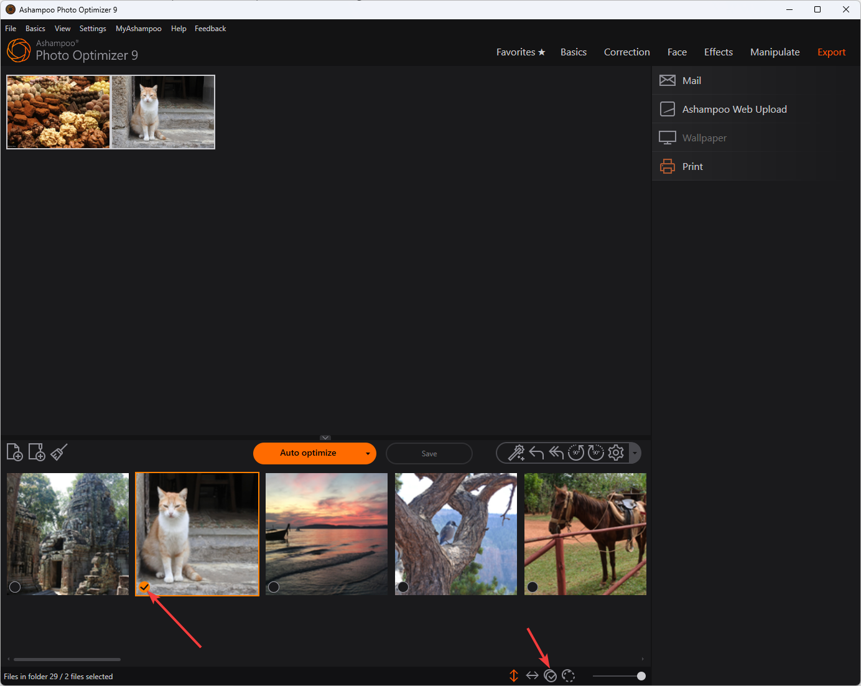Open the Auto optimize dropdown arrow

368,454
